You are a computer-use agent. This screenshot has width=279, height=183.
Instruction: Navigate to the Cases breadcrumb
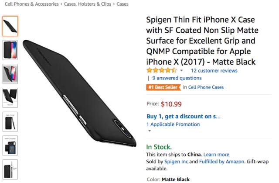tap(122, 4)
